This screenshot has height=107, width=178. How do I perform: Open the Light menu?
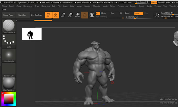point(72,6)
